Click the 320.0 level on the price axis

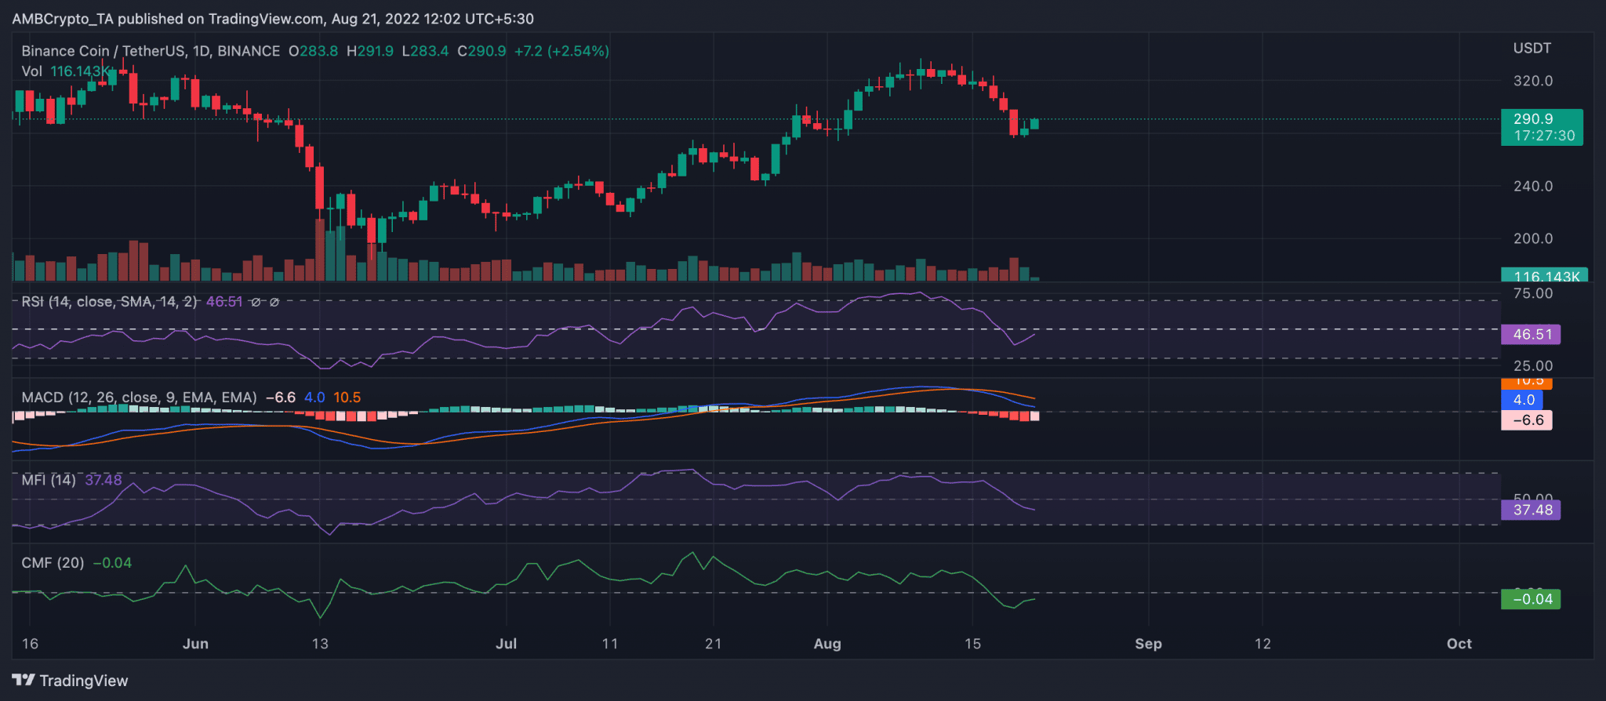click(x=1532, y=81)
